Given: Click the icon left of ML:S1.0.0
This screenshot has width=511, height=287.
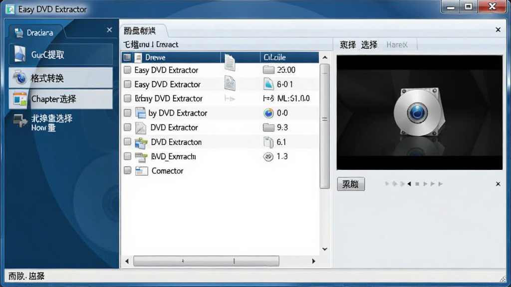Looking at the screenshot, I should coord(268,98).
